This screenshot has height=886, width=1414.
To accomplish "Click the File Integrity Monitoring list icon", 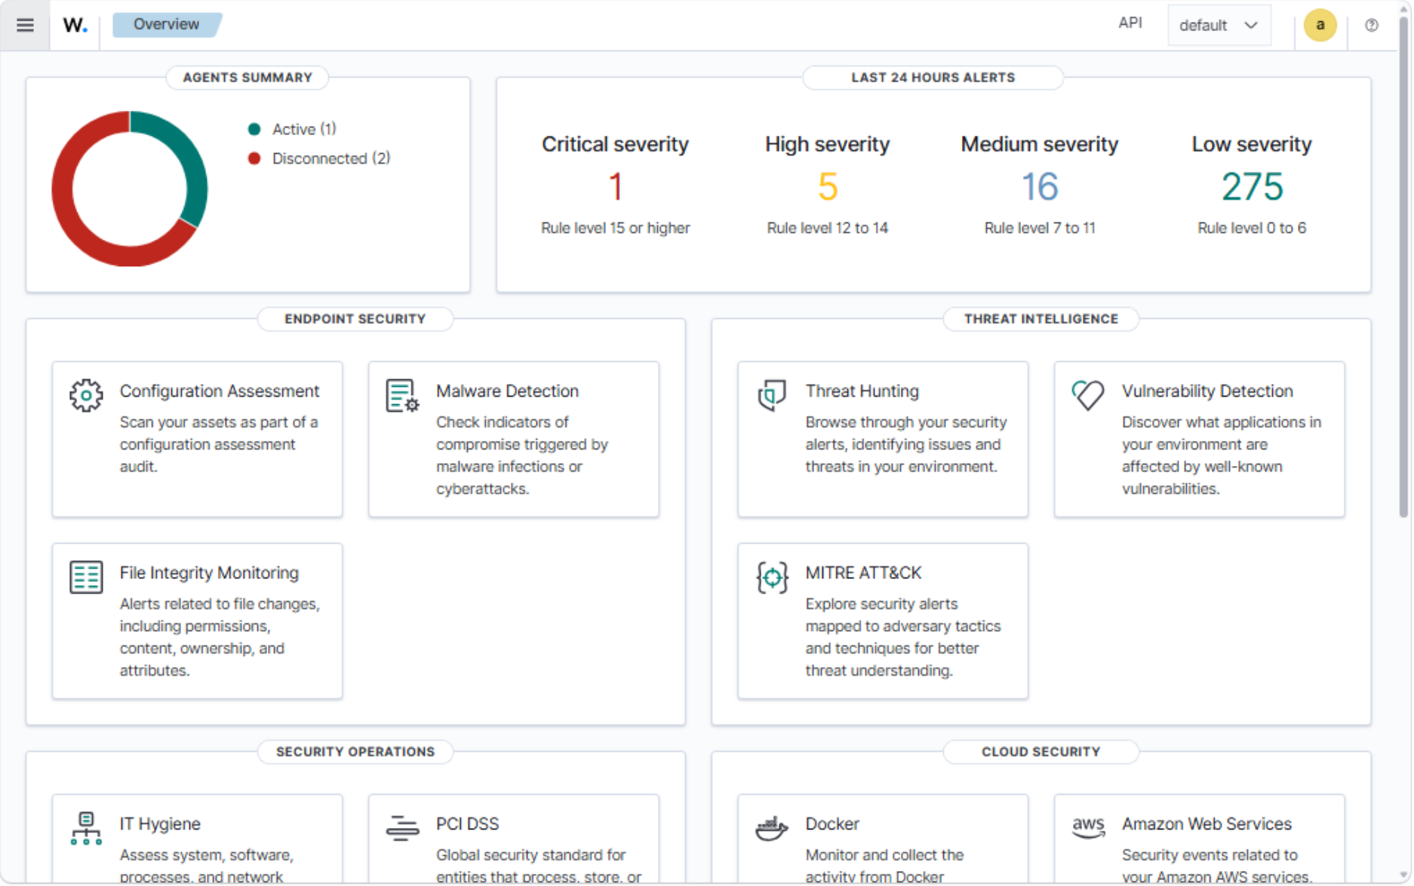I will point(86,577).
